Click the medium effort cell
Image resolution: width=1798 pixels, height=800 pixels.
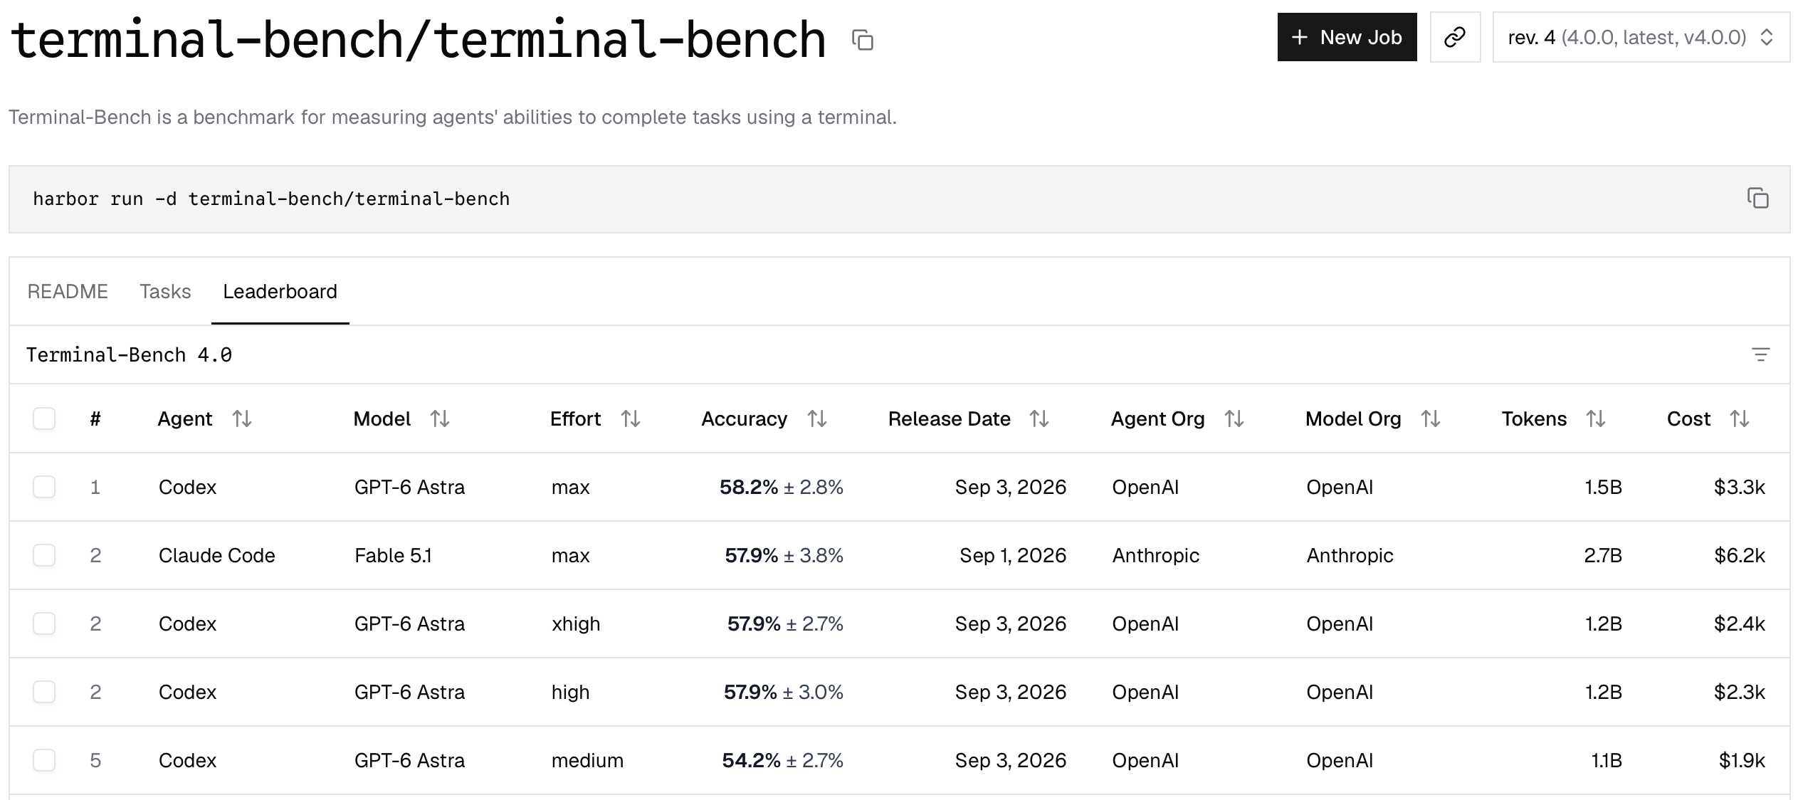pos(587,760)
